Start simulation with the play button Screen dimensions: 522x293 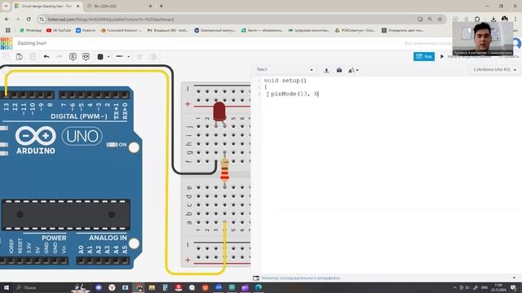[442, 56]
